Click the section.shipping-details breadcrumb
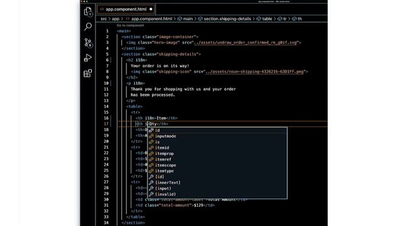The width and height of the screenshot is (402, 226). tap(225, 19)
